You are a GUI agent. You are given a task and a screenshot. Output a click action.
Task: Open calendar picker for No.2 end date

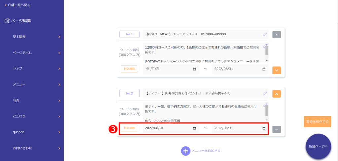[264, 128]
